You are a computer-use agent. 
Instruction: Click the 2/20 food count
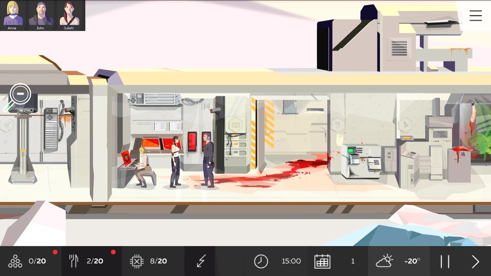coord(95,261)
